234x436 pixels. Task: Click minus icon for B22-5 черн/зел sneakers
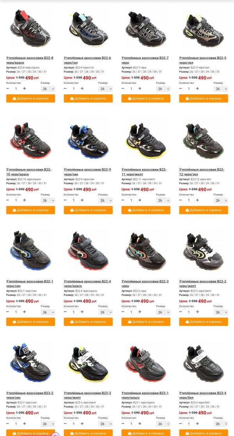click(181, 89)
